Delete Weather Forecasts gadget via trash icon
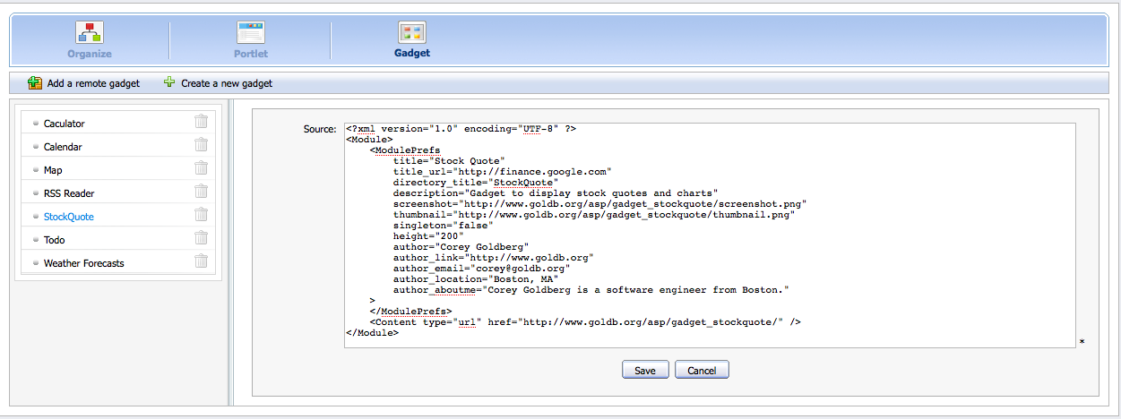 pyautogui.click(x=202, y=261)
